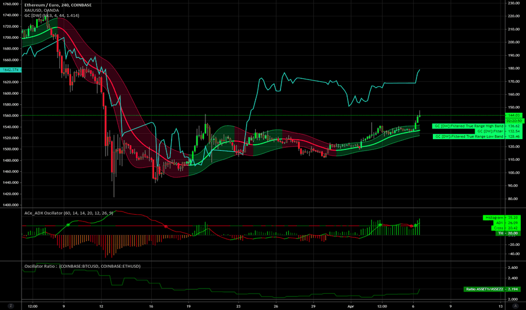Click the Oscillator Ratio indicator legend
526x310 pixels.
tap(82, 267)
